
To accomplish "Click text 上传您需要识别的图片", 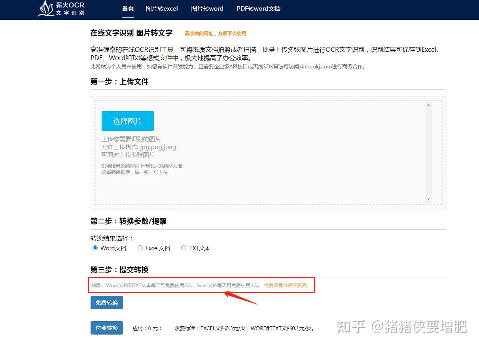I will [x=131, y=139].
